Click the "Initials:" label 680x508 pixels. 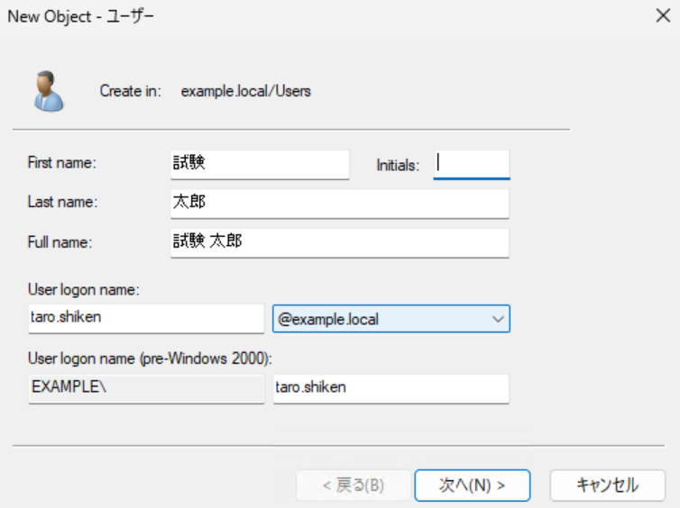398,165
